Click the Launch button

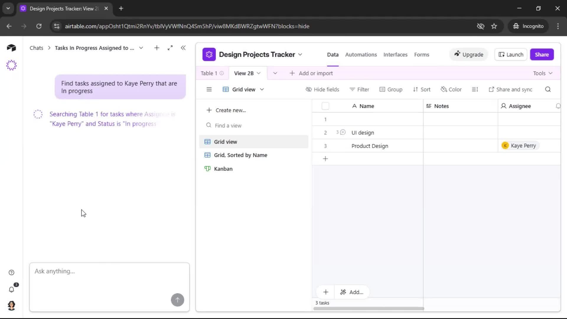pyautogui.click(x=511, y=54)
